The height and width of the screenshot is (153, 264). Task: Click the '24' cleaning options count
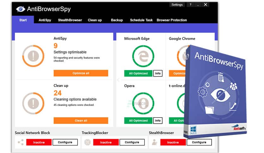pyautogui.click(x=57, y=93)
